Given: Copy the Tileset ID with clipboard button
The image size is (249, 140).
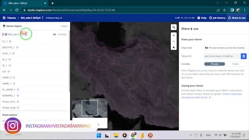Looking at the screenshot, I should (x=244, y=56).
